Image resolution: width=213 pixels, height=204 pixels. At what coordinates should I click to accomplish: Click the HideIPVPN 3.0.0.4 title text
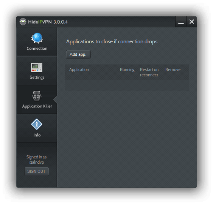coord(48,22)
